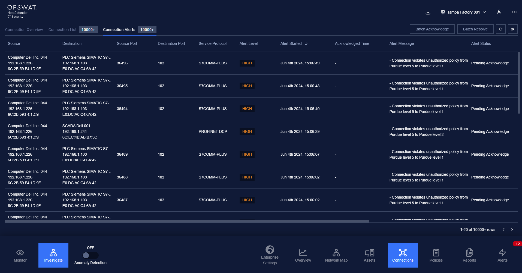Open the Policies section
The width and height of the screenshot is (522, 273).
coord(436,255)
